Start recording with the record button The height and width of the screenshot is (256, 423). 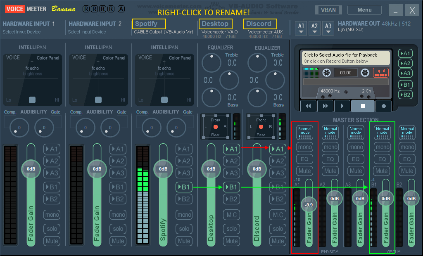coord(384,106)
